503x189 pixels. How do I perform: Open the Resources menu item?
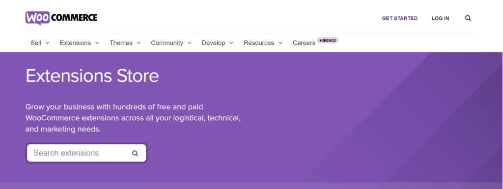pyautogui.click(x=259, y=43)
